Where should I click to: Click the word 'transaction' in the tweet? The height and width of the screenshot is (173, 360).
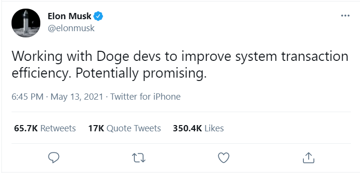315,56
